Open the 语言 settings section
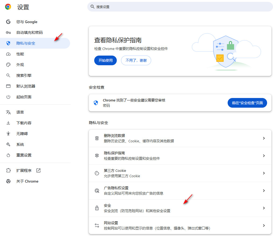The width and height of the screenshot is (273, 236). (x=35, y=112)
